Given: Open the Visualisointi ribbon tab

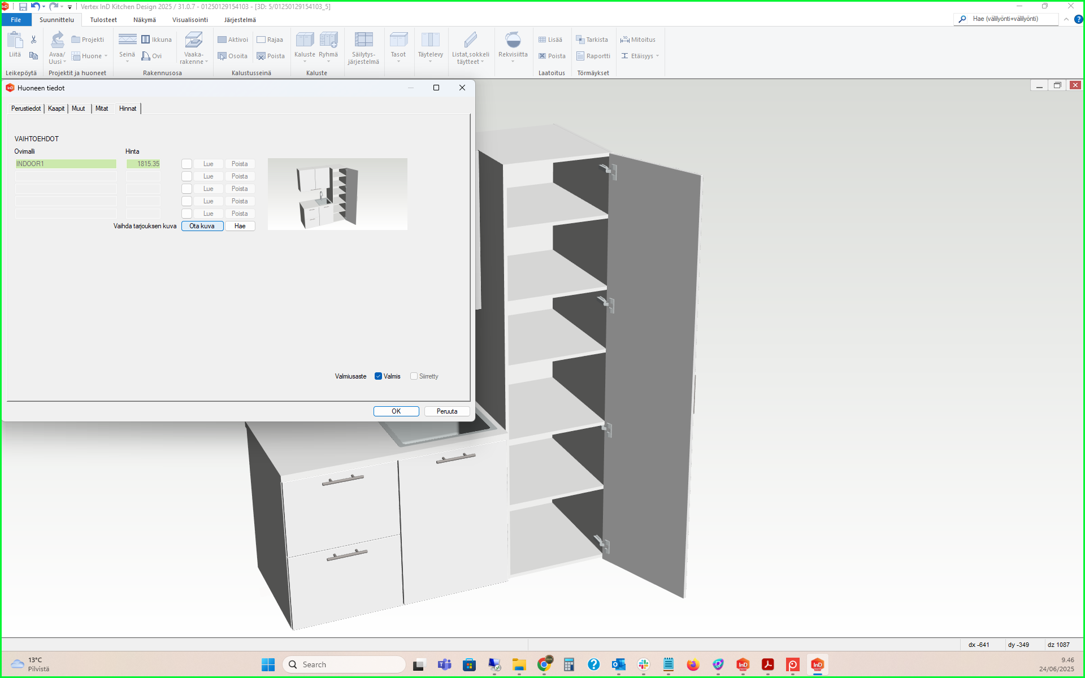Looking at the screenshot, I should 190,20.
